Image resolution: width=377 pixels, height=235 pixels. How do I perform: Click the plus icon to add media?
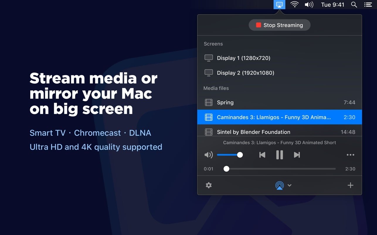tap(350, 185)
